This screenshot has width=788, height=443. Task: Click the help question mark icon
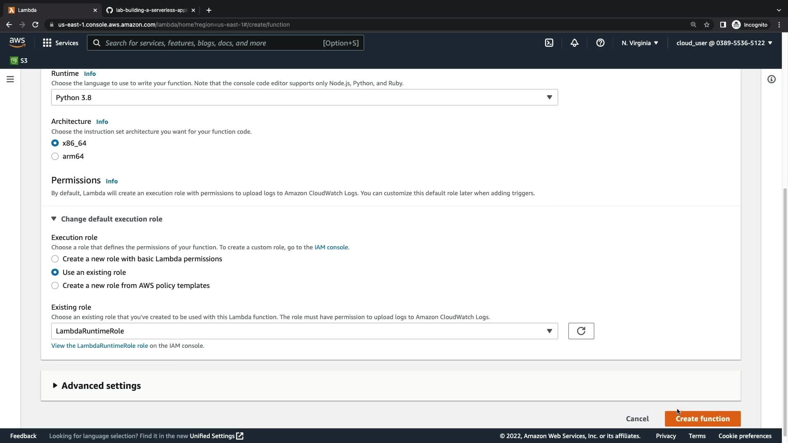(600, 43)
